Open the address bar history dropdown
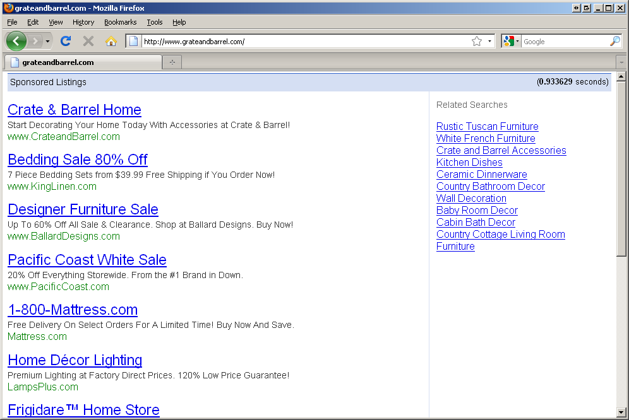This screenshot has height=420, width=629. coord(489,41)
